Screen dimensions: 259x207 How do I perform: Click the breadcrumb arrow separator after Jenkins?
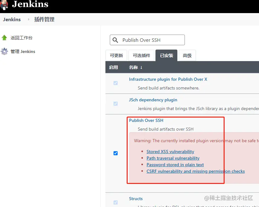click(x=28, y=19)
